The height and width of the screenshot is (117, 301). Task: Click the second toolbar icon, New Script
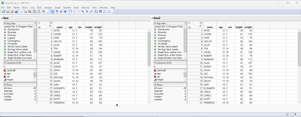coord(8,12)
